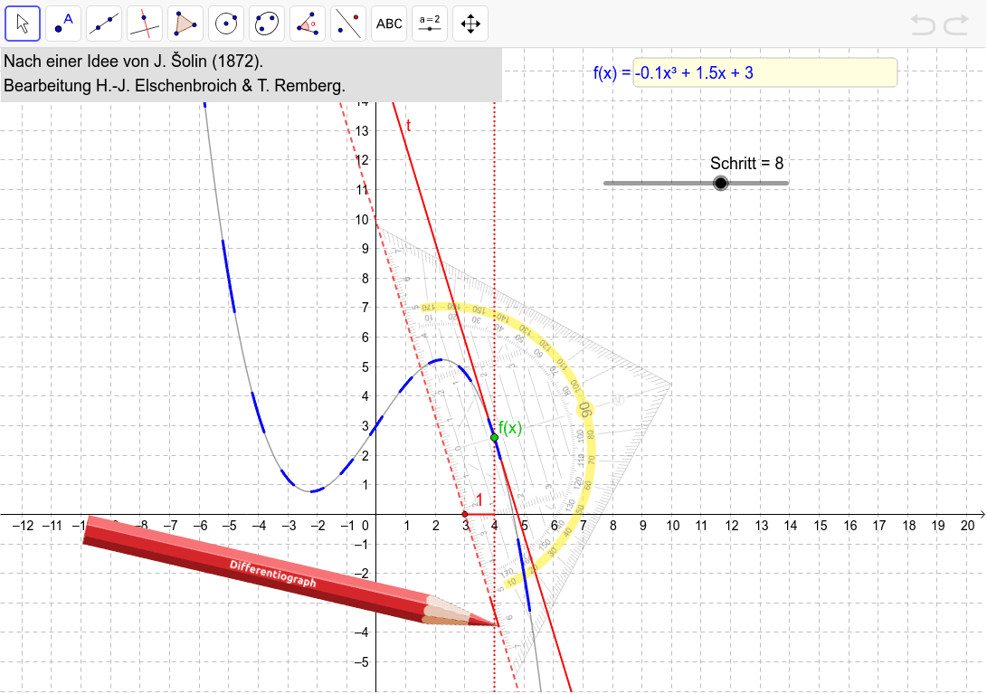Click the blue 'f(x) =' label
This screenshot has width=987, height=694.
pos(612,73)
